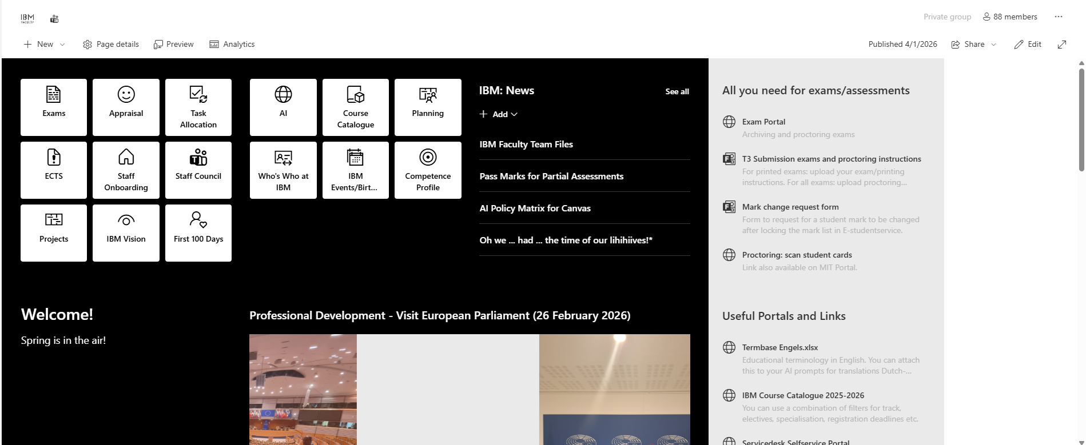The image size is (1086, 445).
Task: Open the First 100 Days tile
Action: click(x=198, y=233)
